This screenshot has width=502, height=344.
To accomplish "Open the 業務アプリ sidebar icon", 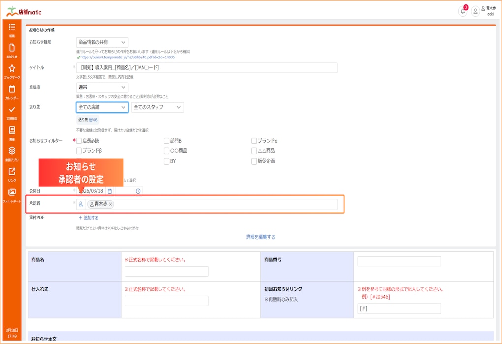I will pos(12,153).
